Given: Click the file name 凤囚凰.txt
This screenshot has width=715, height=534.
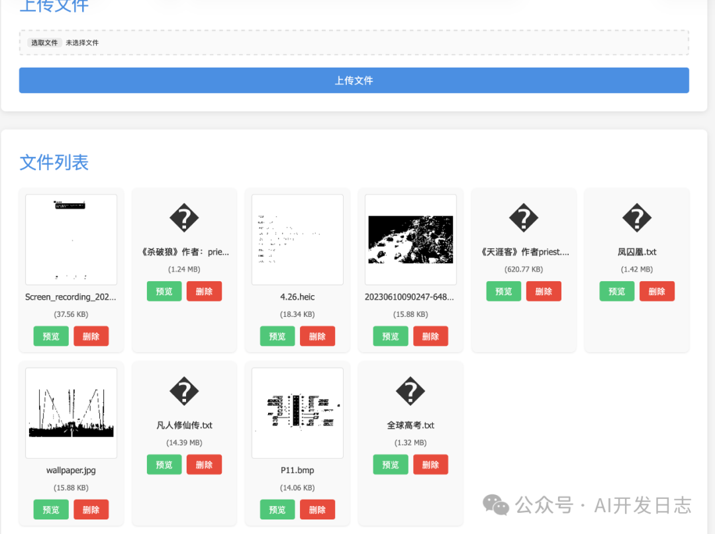Looking at the screenshot, I should pyautogui.click(x=637, y=252).
